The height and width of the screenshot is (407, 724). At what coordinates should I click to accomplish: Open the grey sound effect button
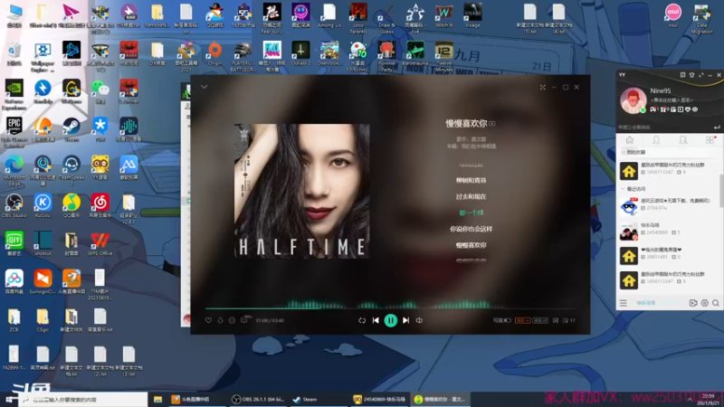pyautogui.click(x=539, y=320)
